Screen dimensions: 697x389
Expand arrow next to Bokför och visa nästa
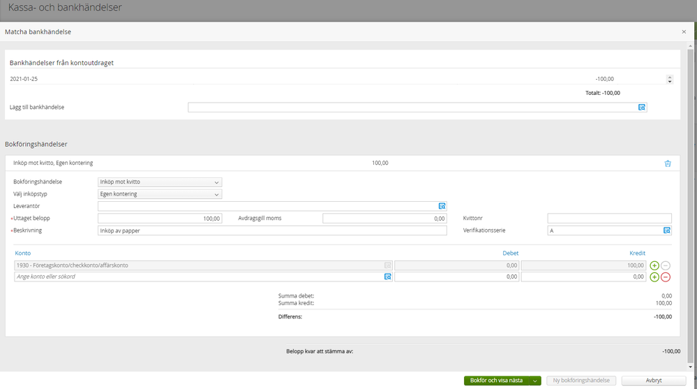click(x=534, y=381)
